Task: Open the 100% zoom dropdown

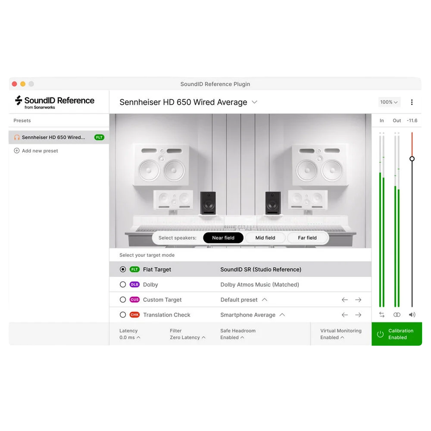Action: click(x=389, y=102)
